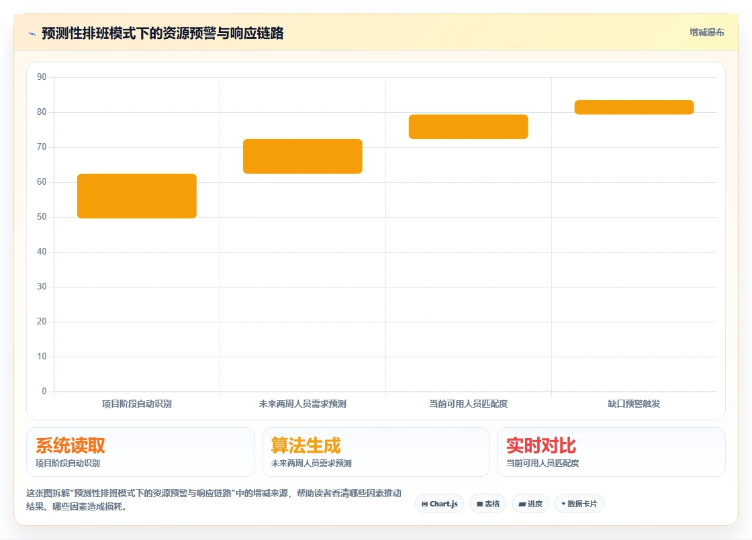Click y-axis value 90
The width and height of the screenshot is (752, 540).
point(42,77)
